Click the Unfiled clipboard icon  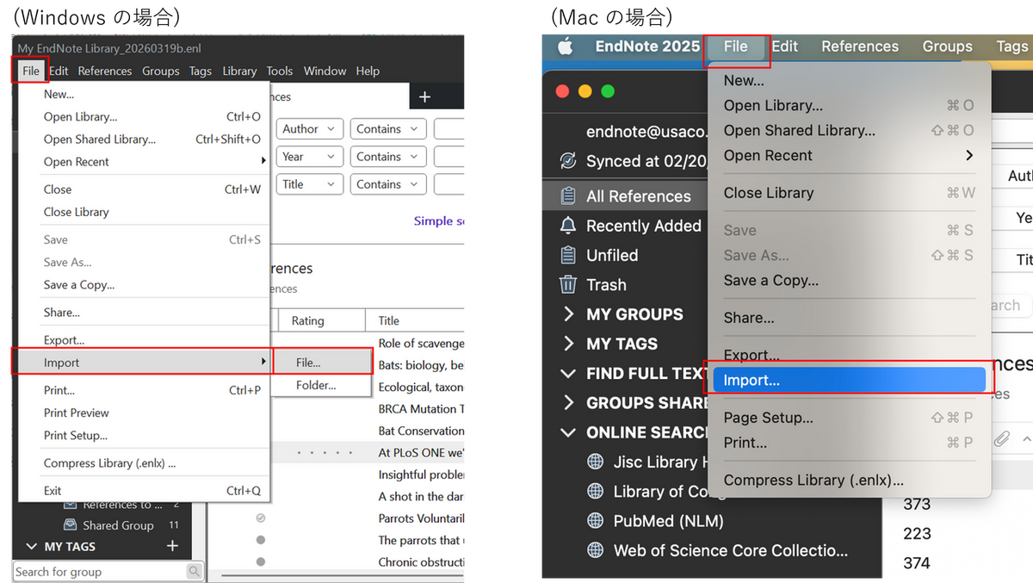(567, 255)
